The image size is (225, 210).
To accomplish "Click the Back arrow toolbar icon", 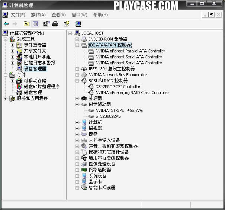I will tap(6, 24).
